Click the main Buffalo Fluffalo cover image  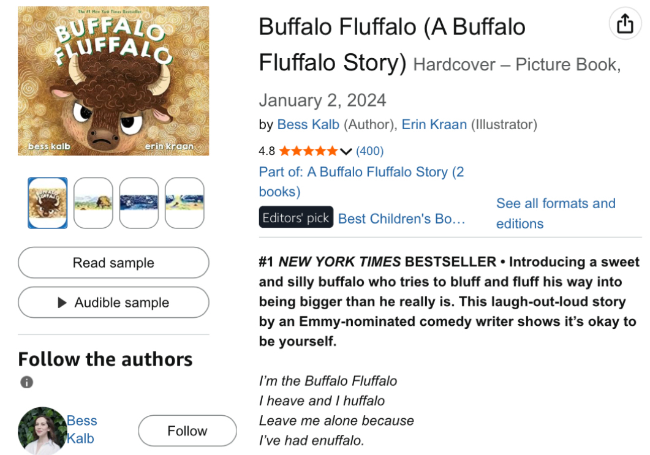113,81
